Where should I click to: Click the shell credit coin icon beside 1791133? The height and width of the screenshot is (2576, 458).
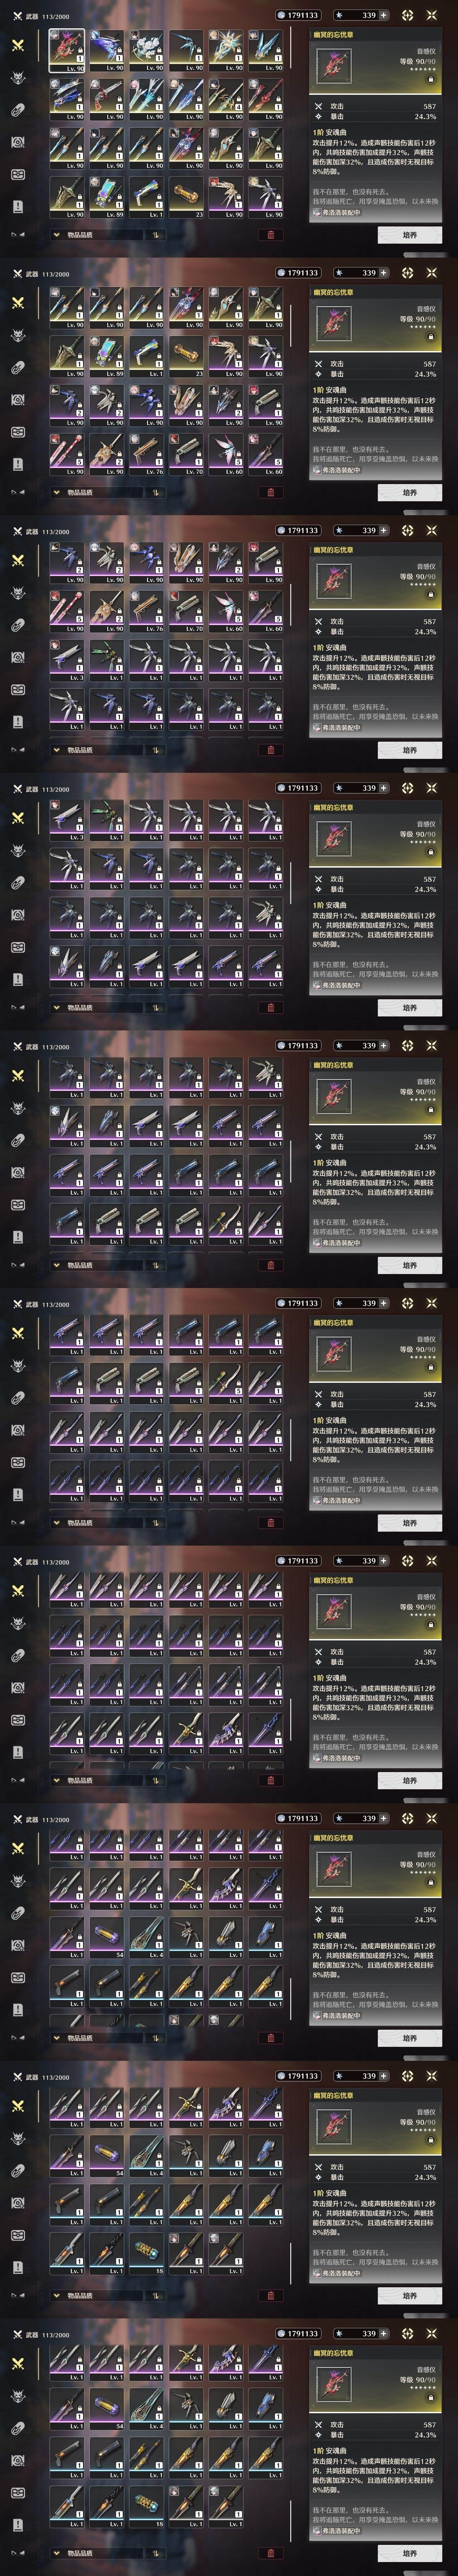tap(281, 15)
